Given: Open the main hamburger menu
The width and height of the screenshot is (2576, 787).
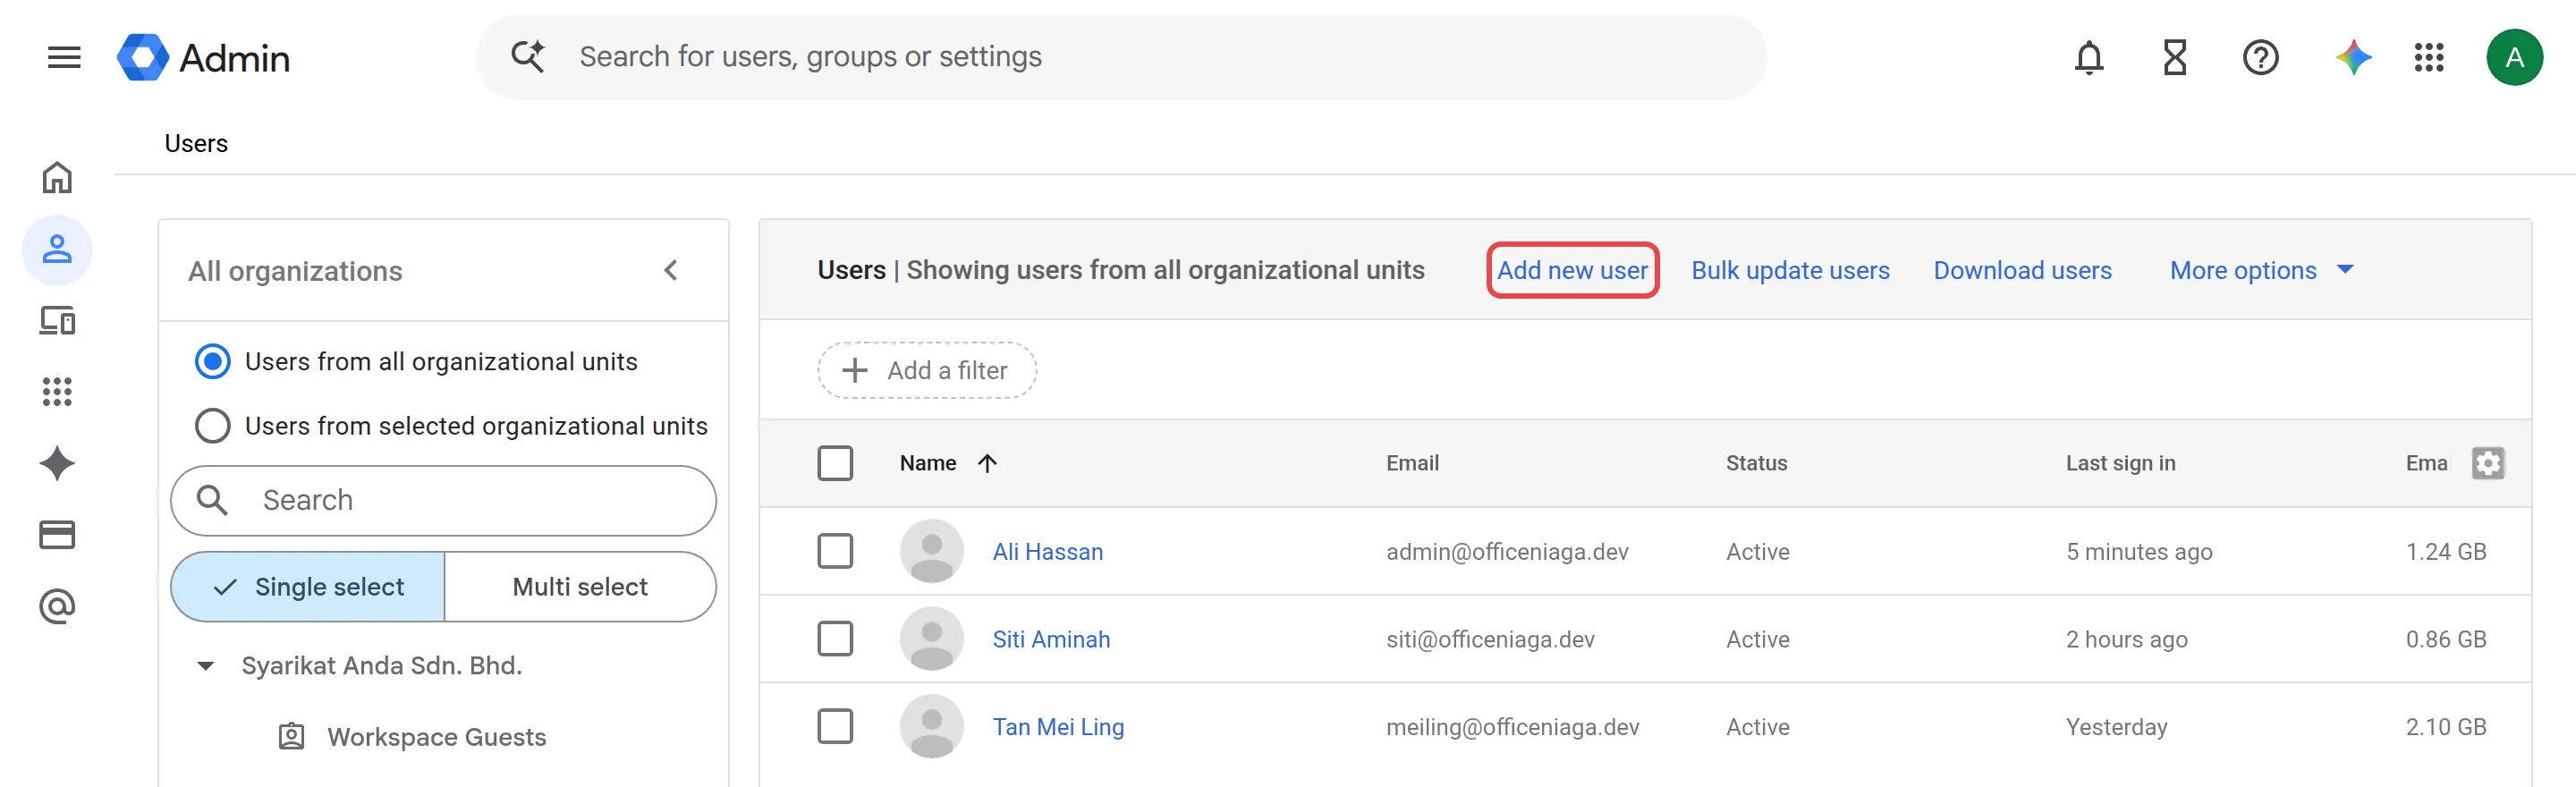Looking at the screenshot, I should click(x=64, y=57).
